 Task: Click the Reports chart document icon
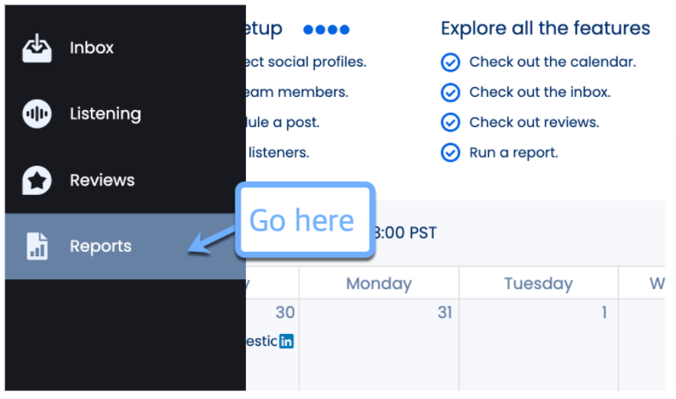[x=37, y=247]
